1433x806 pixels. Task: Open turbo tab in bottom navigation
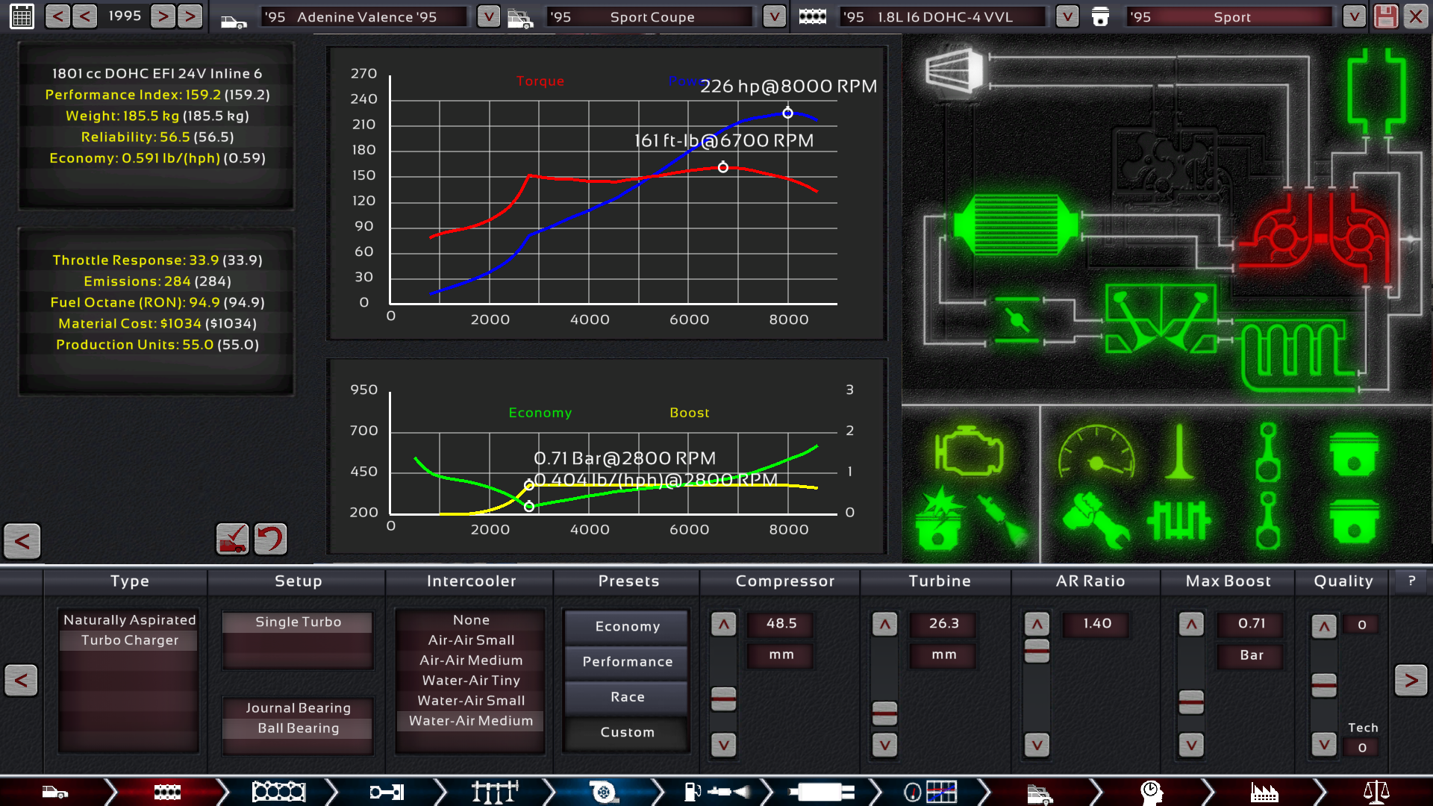[603, 791]
